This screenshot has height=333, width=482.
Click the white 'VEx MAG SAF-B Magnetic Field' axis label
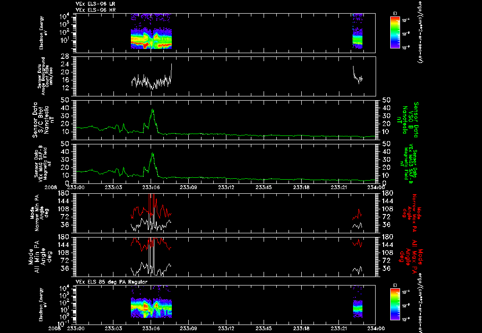pos(43,163)
